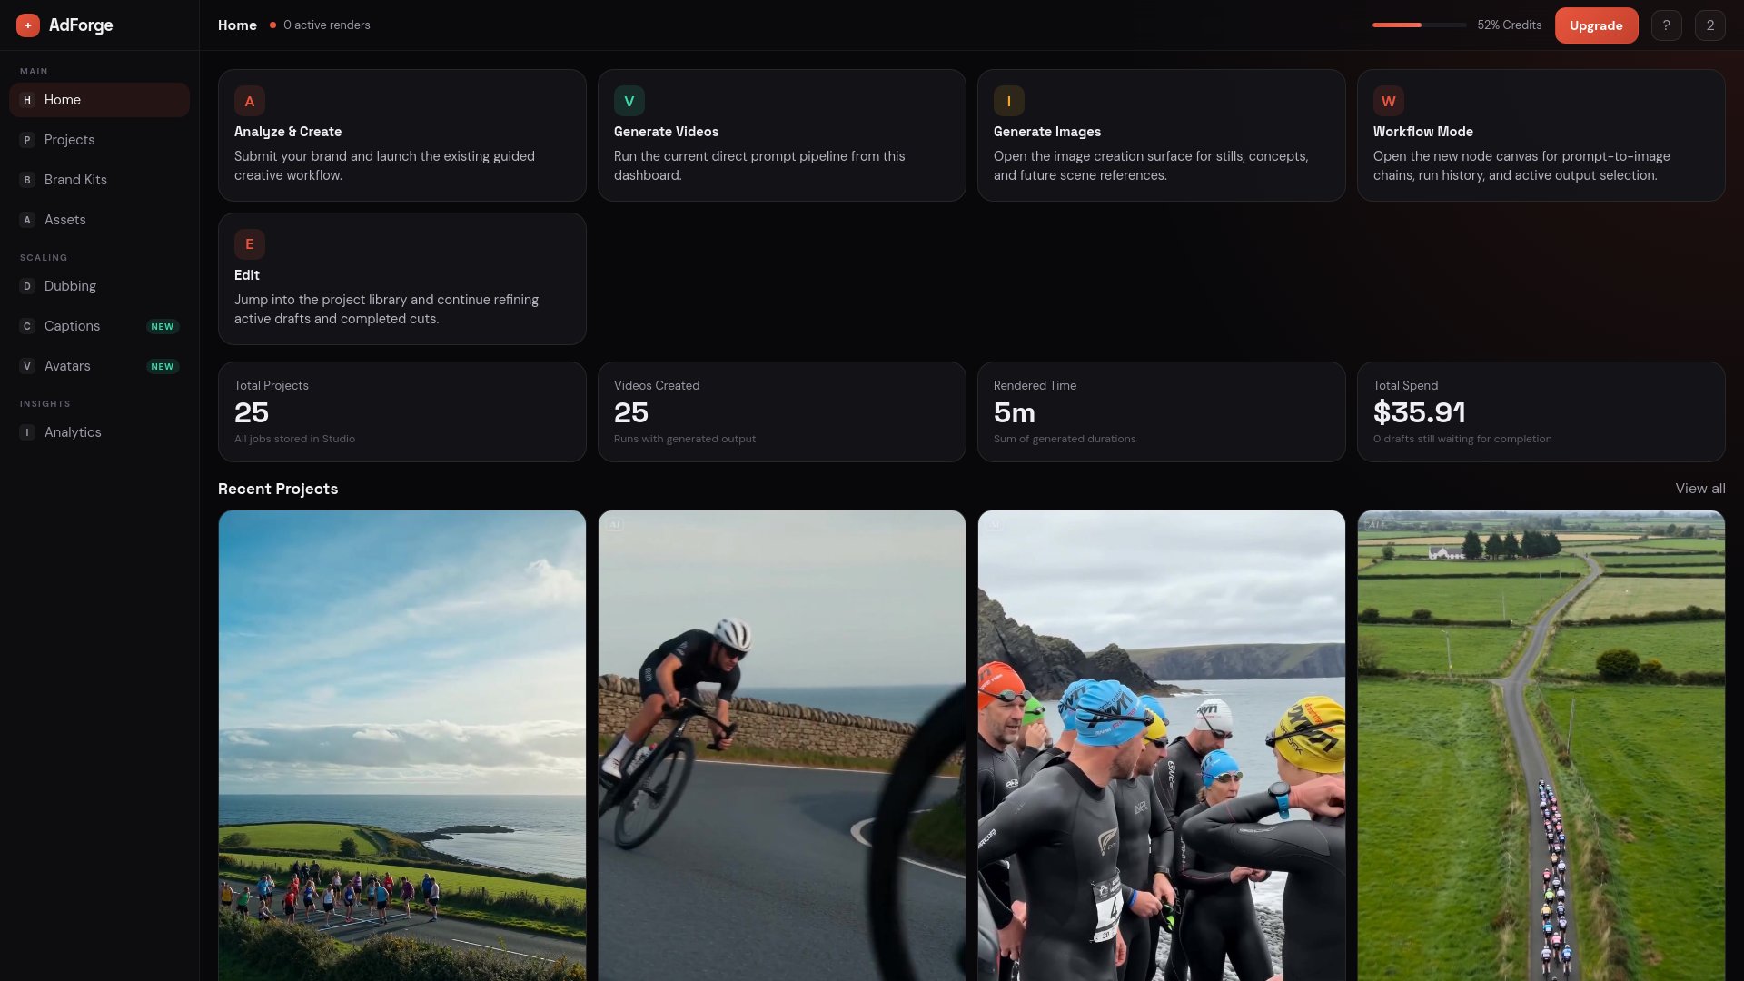Click the Recent Projects heading
This screenshot has height=981, width=1744.
tap(278, 489)
